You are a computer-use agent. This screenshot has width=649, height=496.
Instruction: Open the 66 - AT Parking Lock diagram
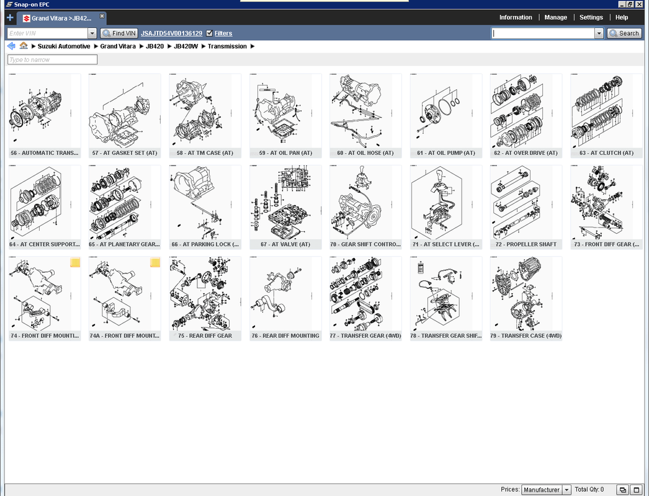pyautogui.click(x=205, y=207)
